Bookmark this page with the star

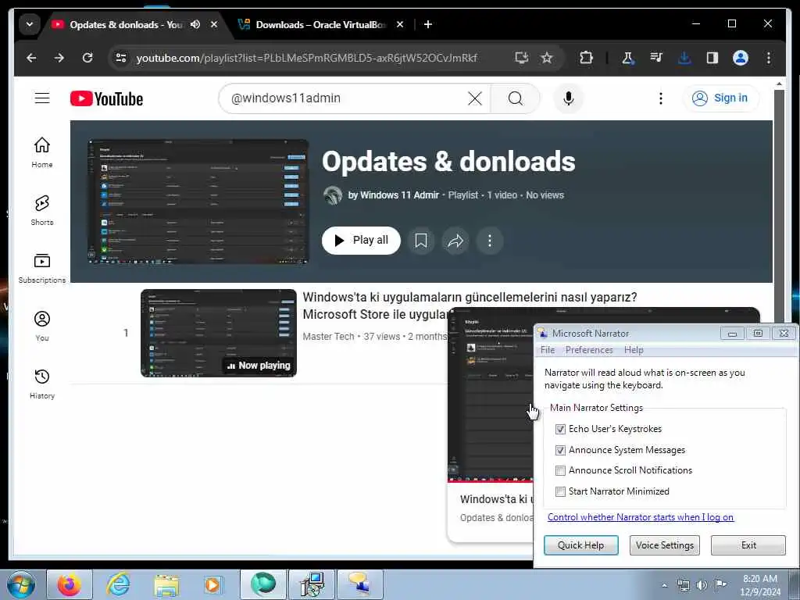click(546, 58)
